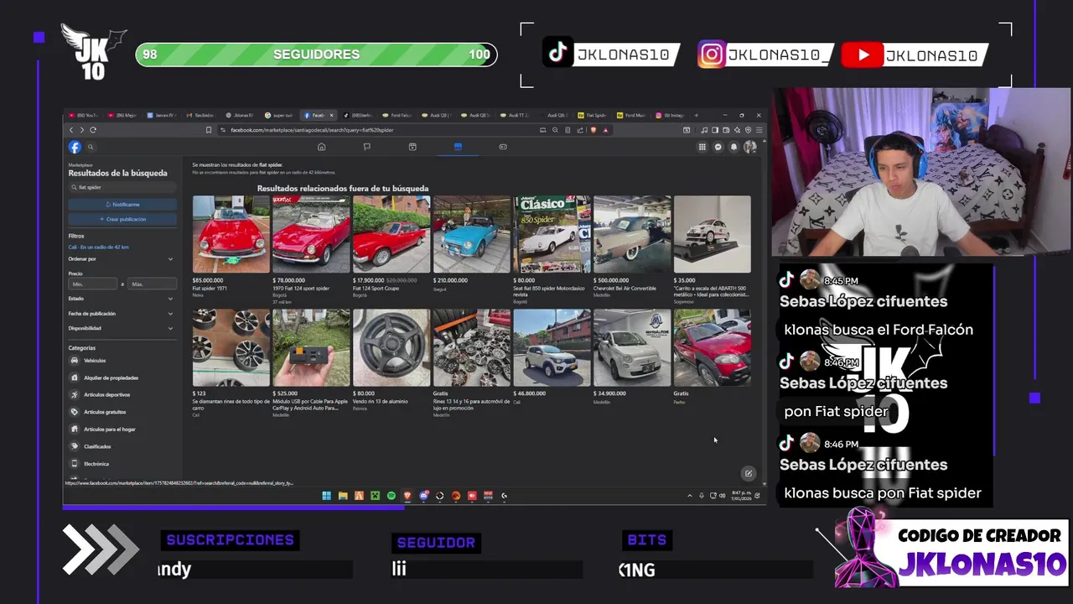Viewport: 1073px width, 604px height.
Task: Open Vendo rin 13 de aluminio listing
Action: [391, 347]
